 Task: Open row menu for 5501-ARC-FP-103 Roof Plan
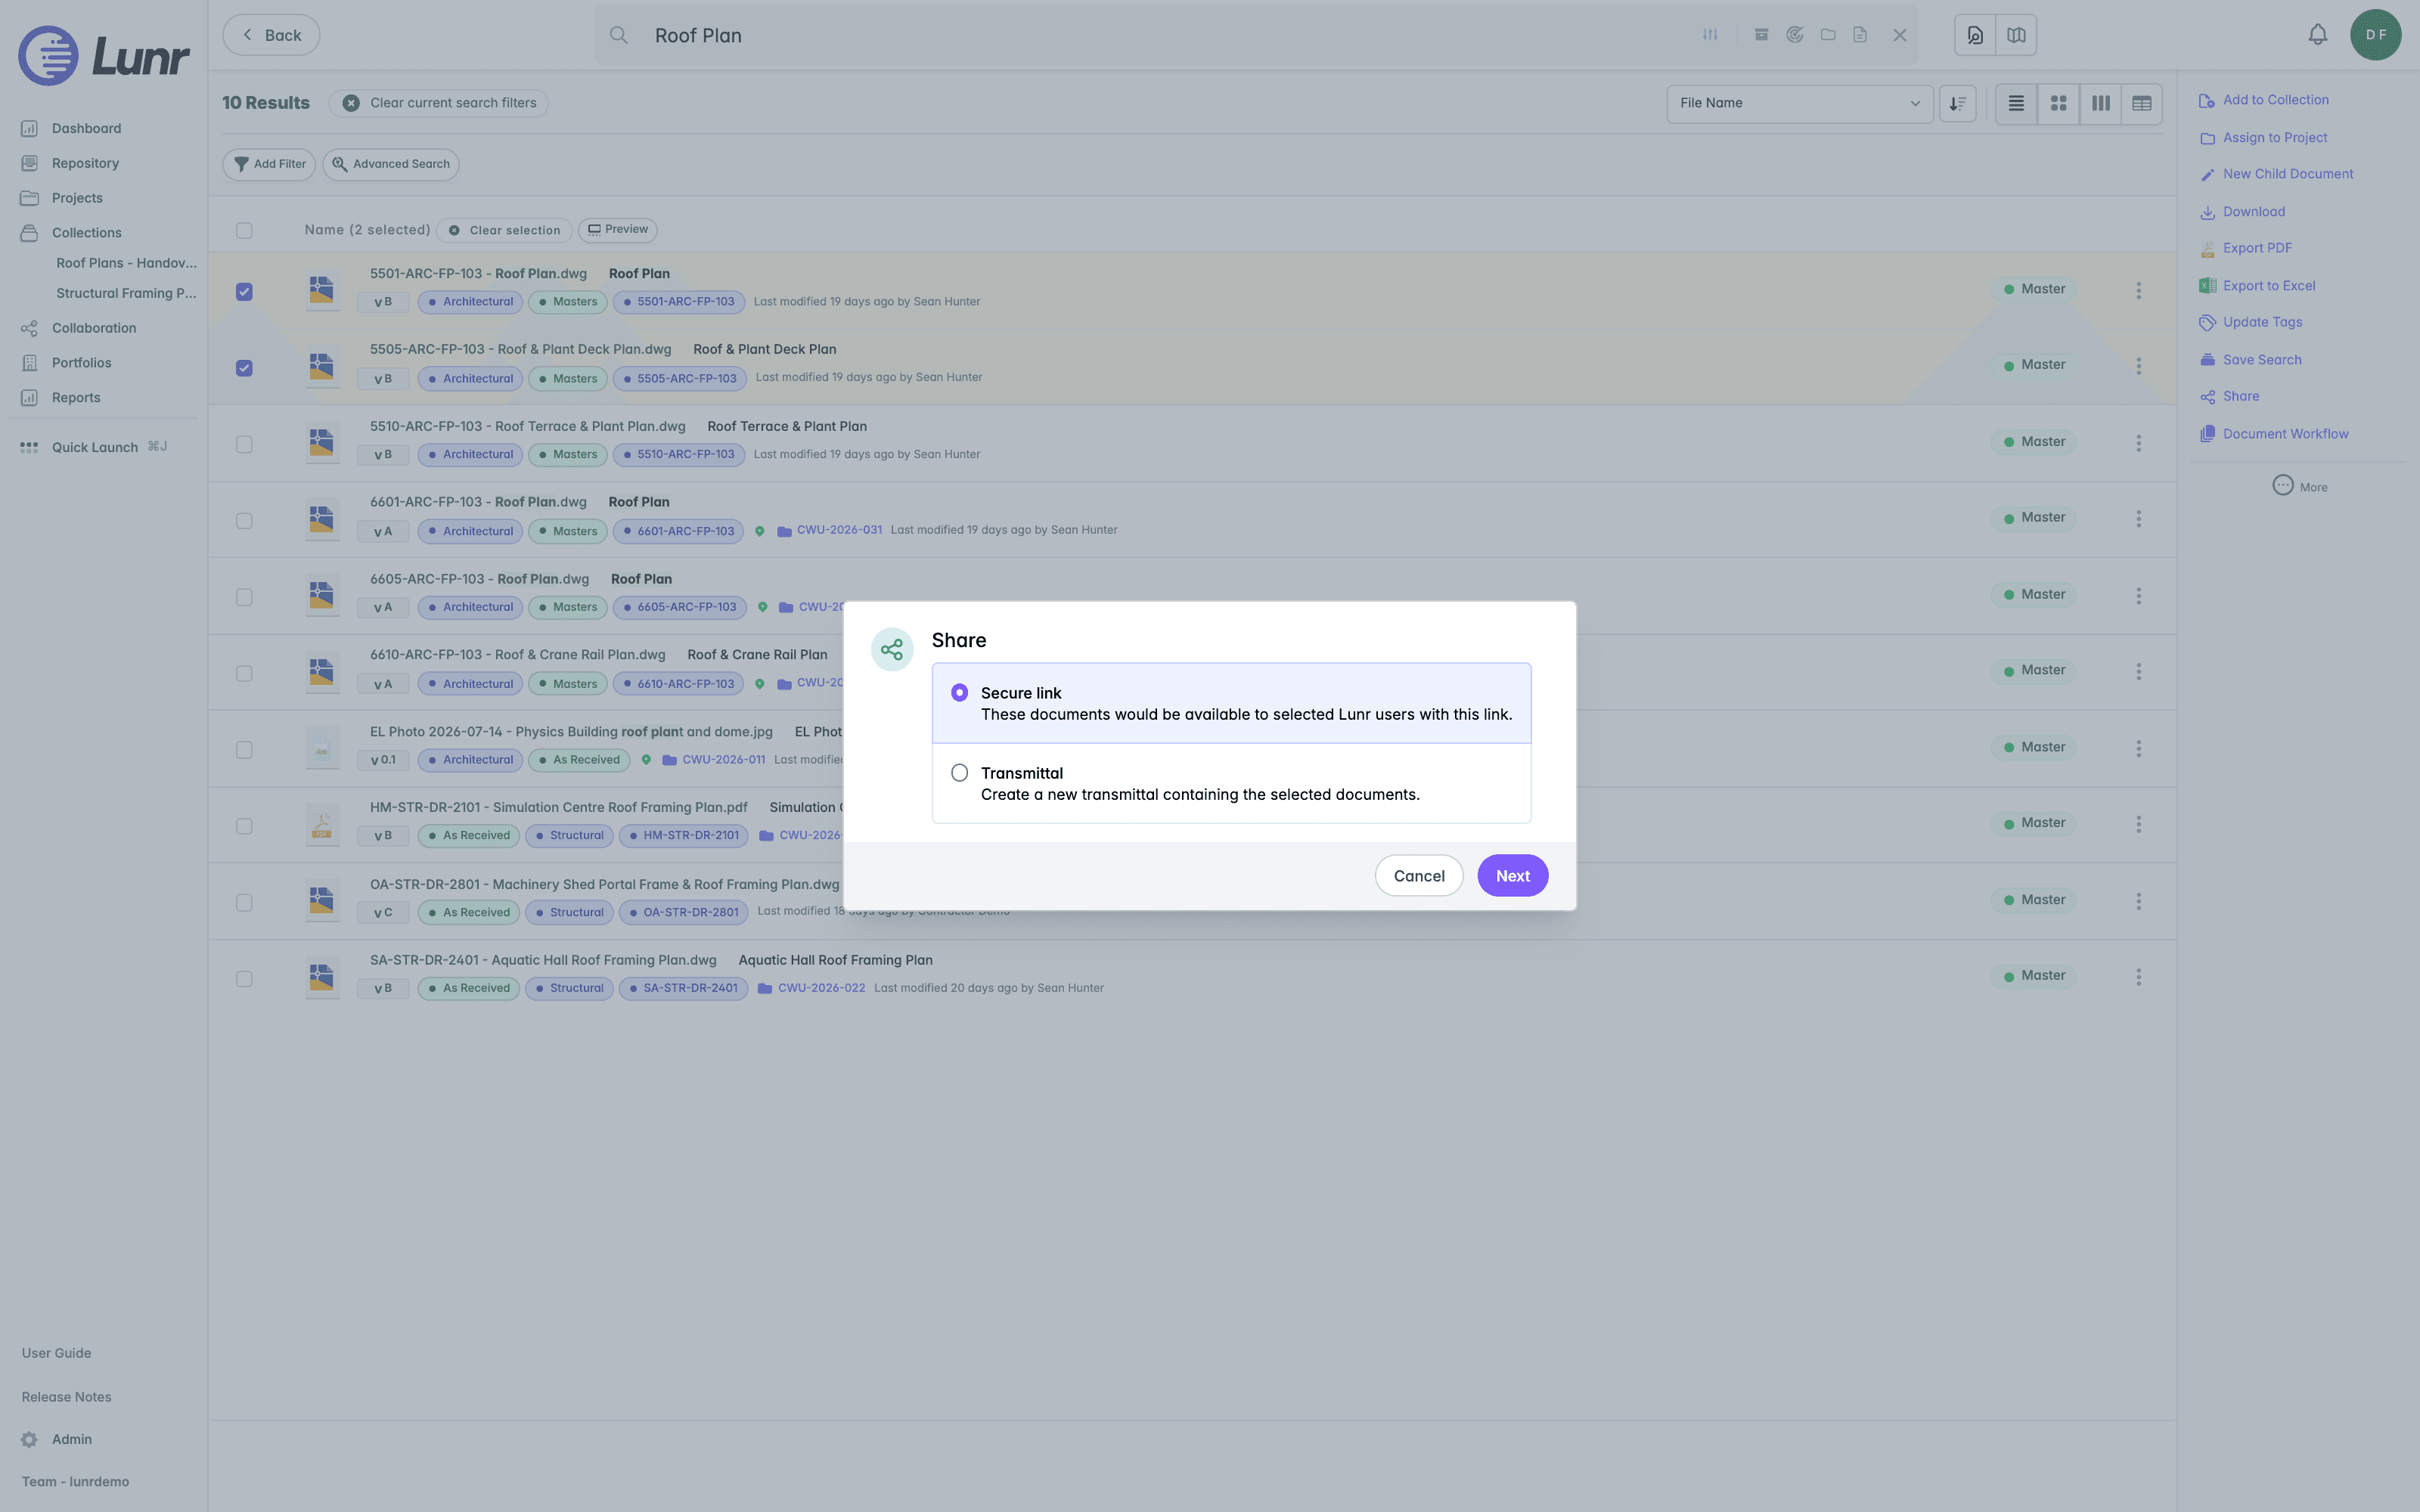point(2139,290)
